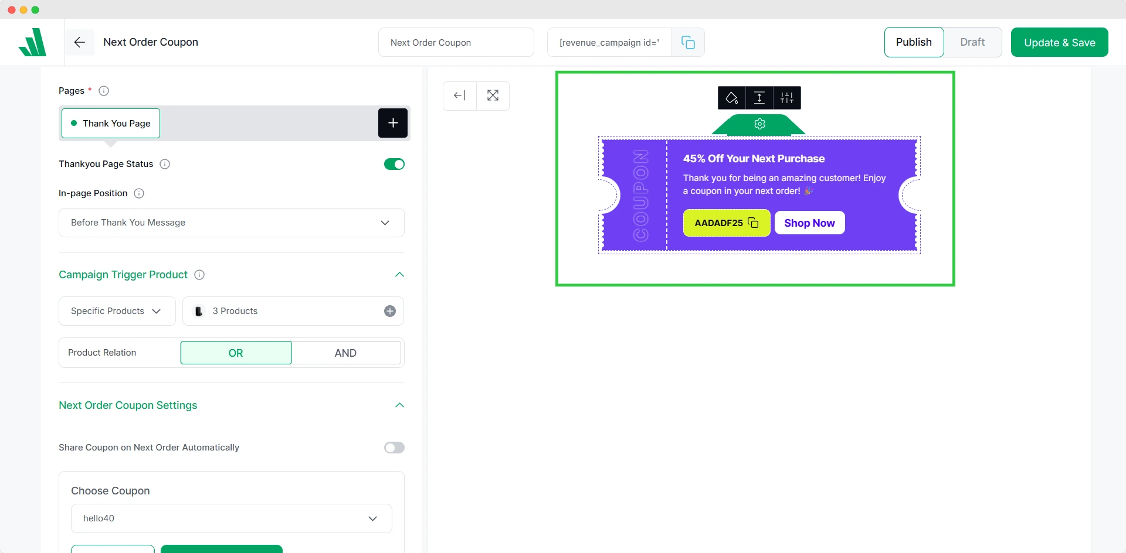Open the Specific Products dropdown
The width and height of the screenshot is (1126, 553).
(117, 311)
